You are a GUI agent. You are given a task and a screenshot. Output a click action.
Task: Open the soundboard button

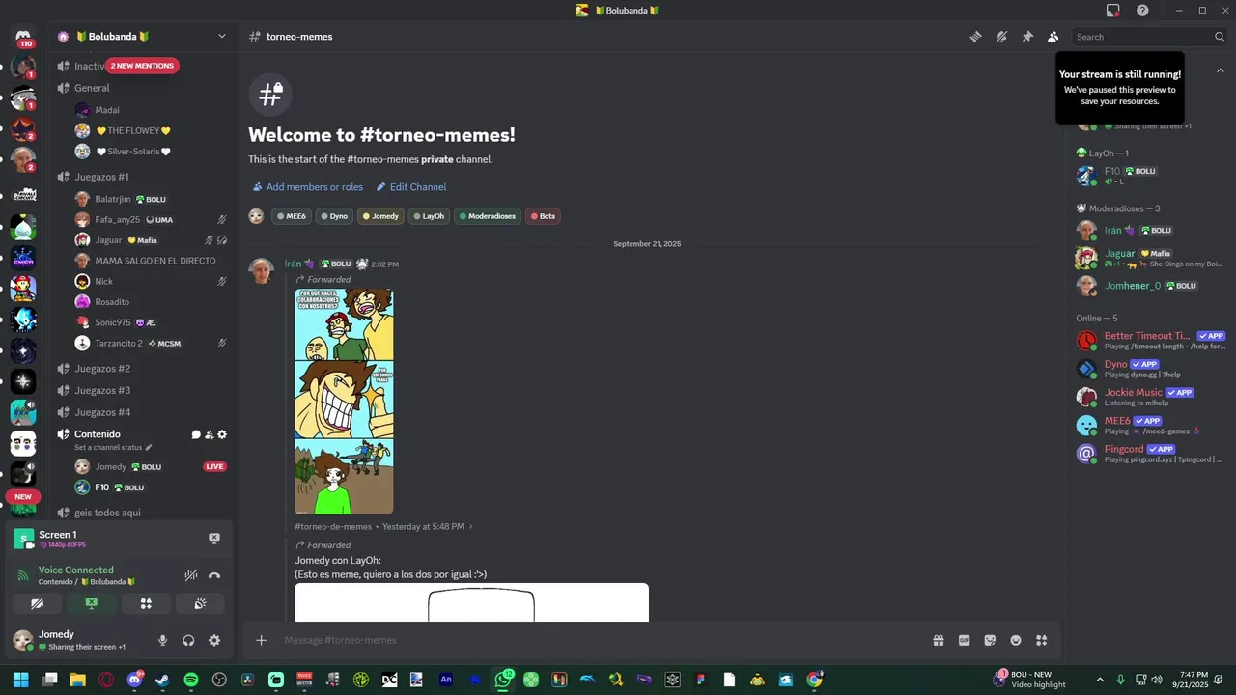200,603
